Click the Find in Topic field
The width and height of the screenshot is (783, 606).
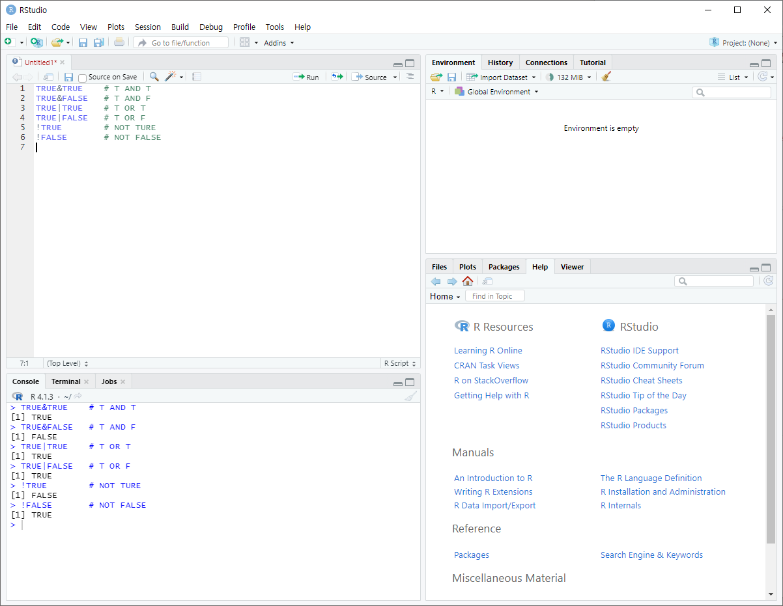point(495,296)
